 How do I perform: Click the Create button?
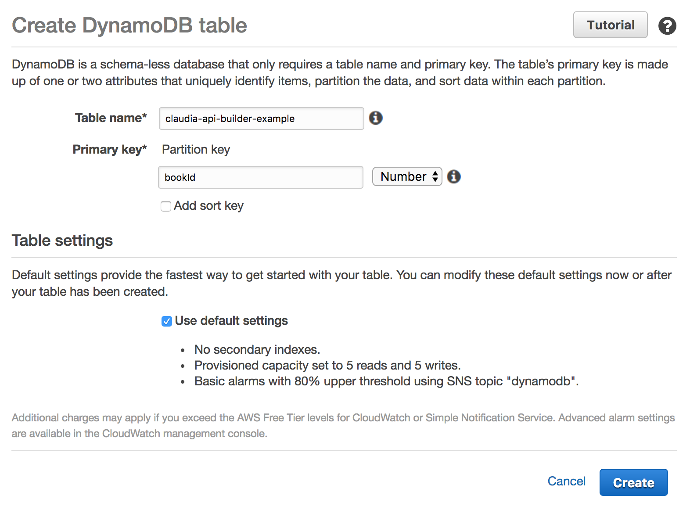(633, 482)
